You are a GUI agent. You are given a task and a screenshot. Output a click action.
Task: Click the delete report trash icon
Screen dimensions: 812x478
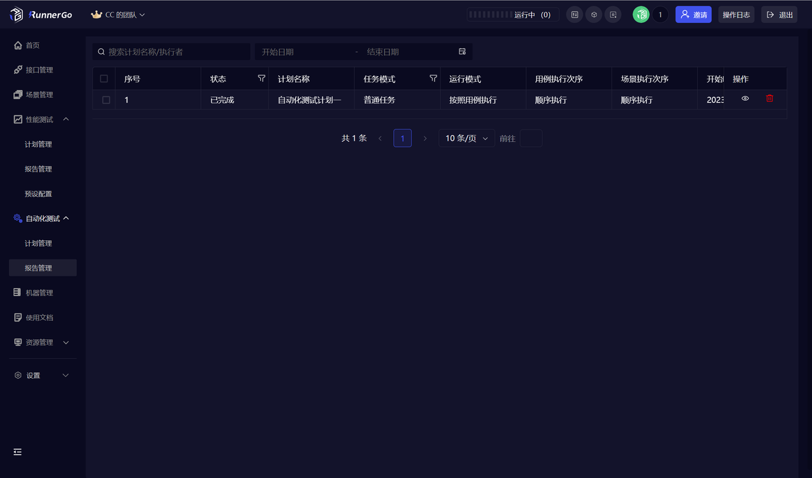(x=769, y=99)
